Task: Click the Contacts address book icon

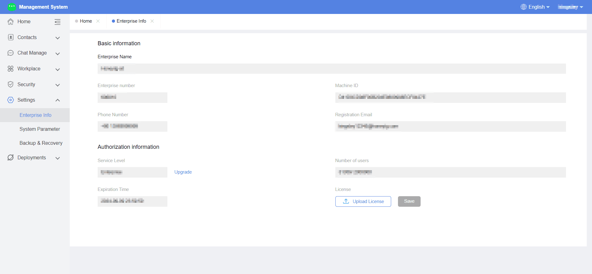Action: pyautogui.click(x=11, y=37)
